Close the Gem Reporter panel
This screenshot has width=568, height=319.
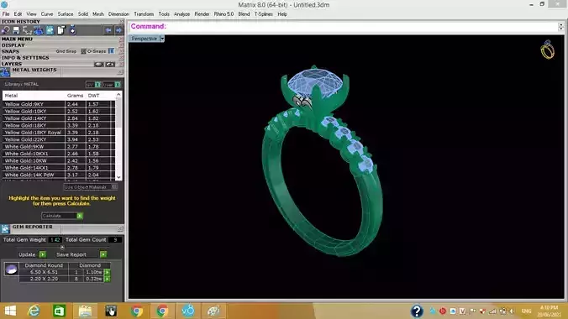click(x=120, y=229)
